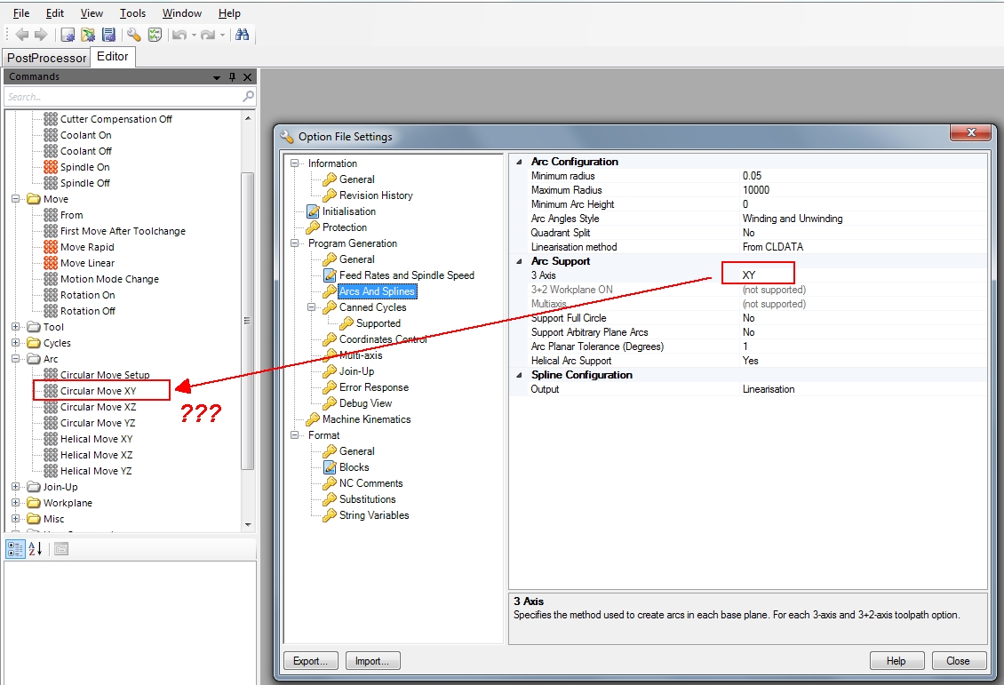Open option file settings wrench icon
Screen dimensions: 1004x685
[134, 35]
